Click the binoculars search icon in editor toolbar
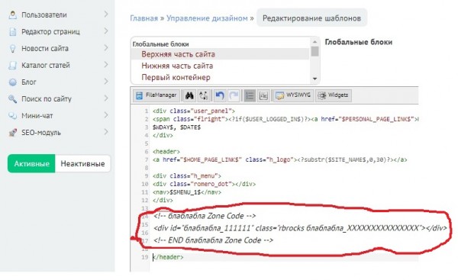Image resolution: width=458 pixels, height=280 pixels. click(x=189, y=95)
